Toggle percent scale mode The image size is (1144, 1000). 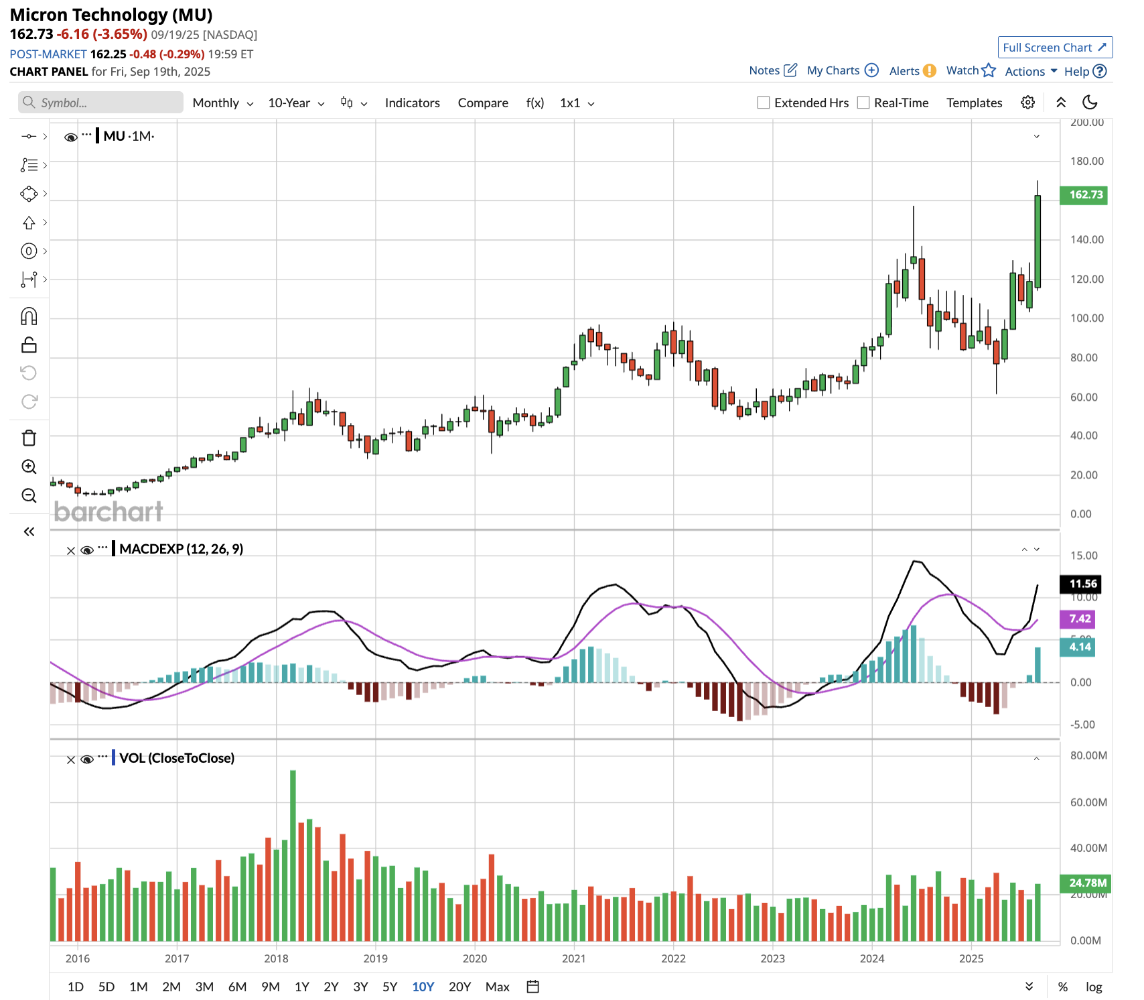pyautogui.click(x=1063, y=987)
